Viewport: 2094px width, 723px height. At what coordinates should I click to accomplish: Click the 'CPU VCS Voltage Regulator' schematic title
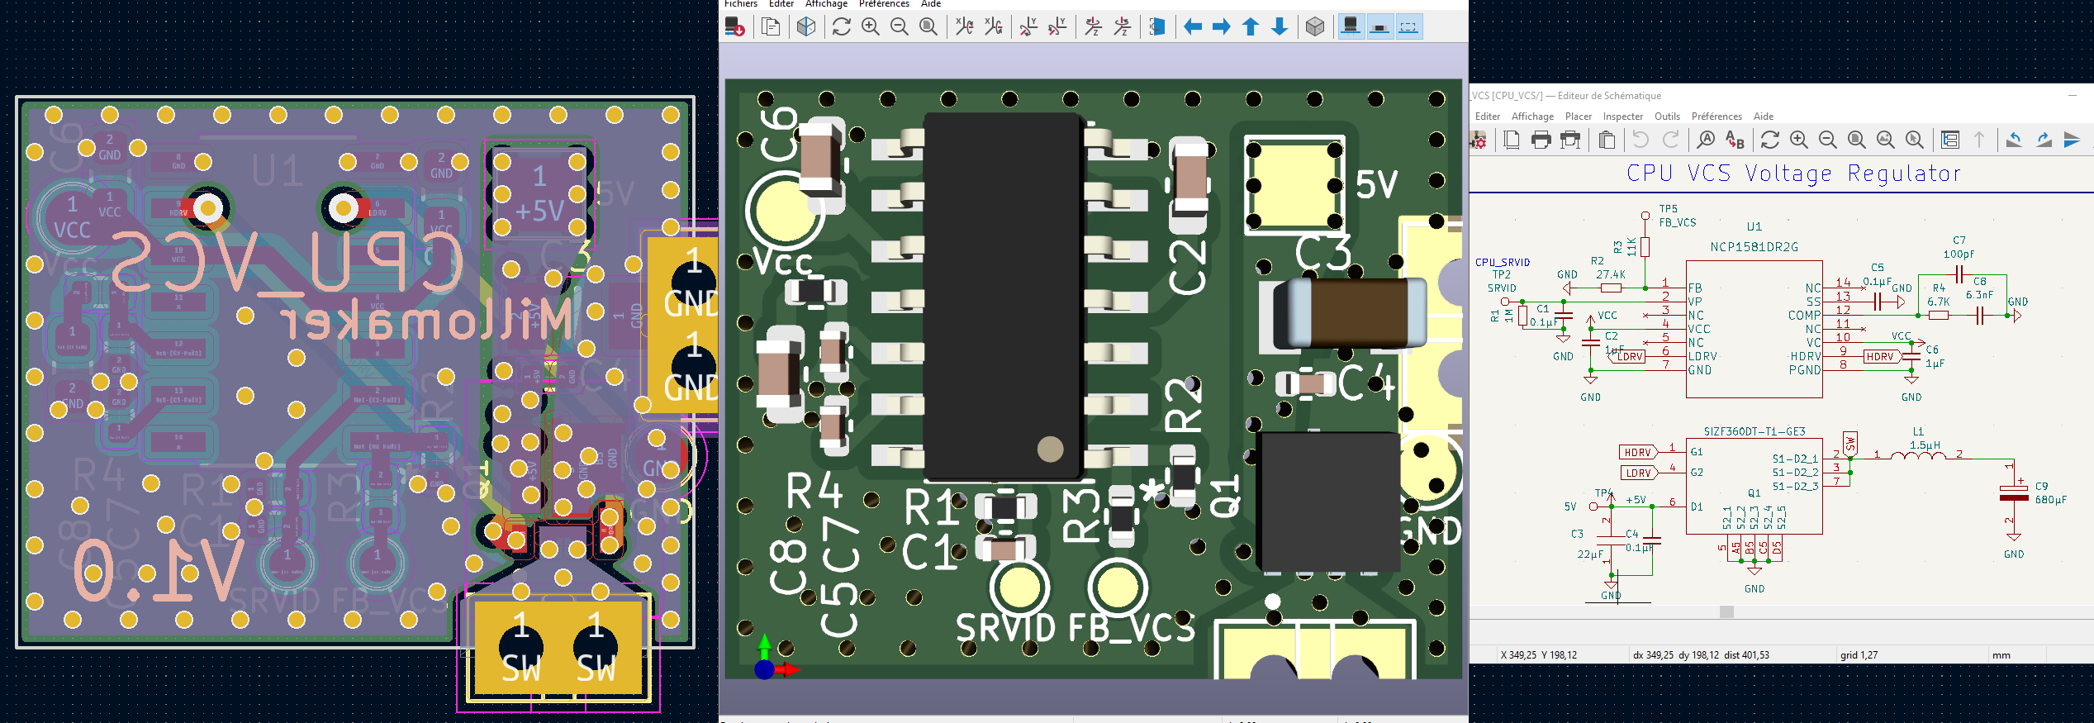[x=1793, y=174]
